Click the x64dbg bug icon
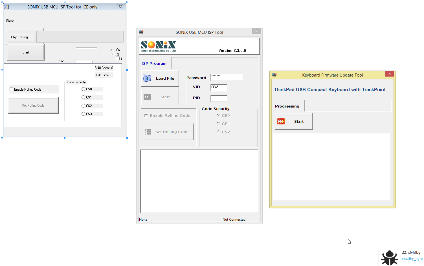Screen dimensions: 424x266 (x=390, y=257)
